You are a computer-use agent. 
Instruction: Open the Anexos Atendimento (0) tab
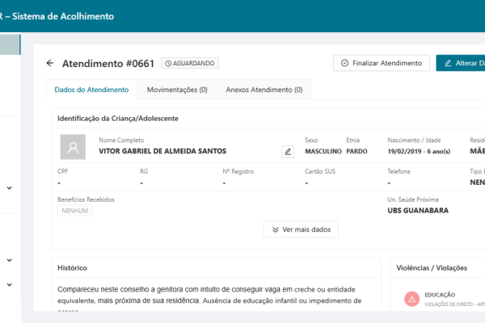[264, 90]
